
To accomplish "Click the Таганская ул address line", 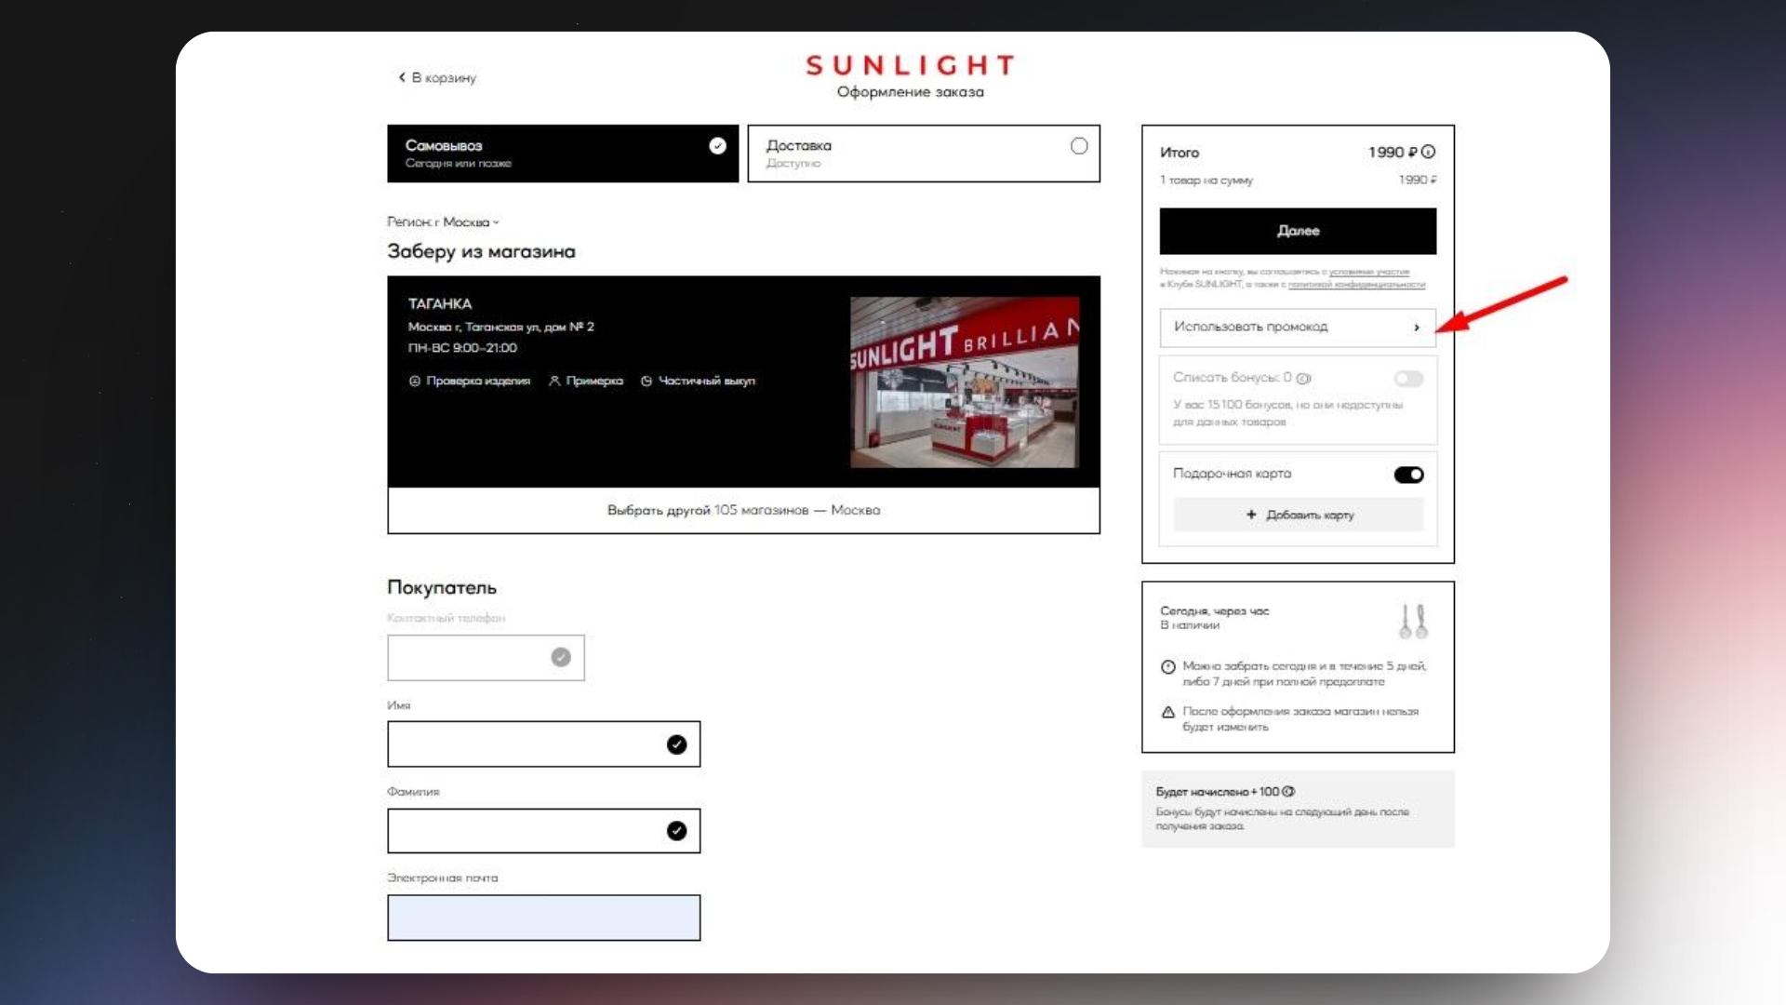I will [x=500, y=327].
